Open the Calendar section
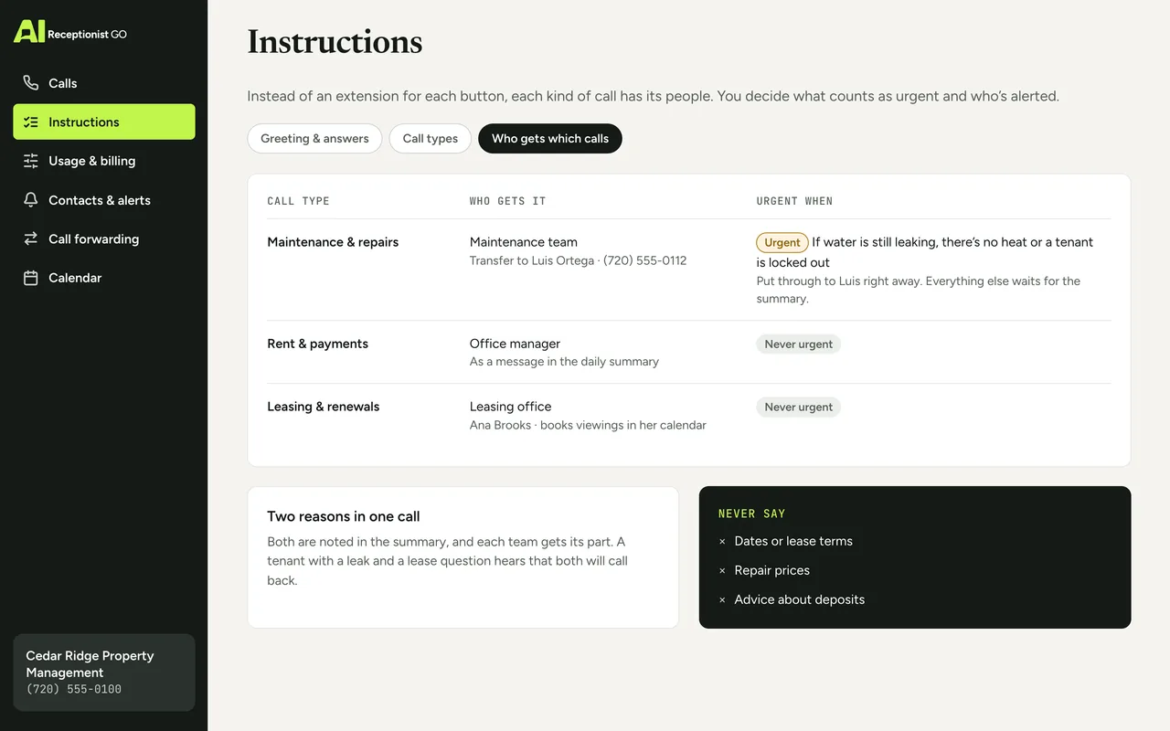Viewport: 1170px width, 731px height. point(104,278)
